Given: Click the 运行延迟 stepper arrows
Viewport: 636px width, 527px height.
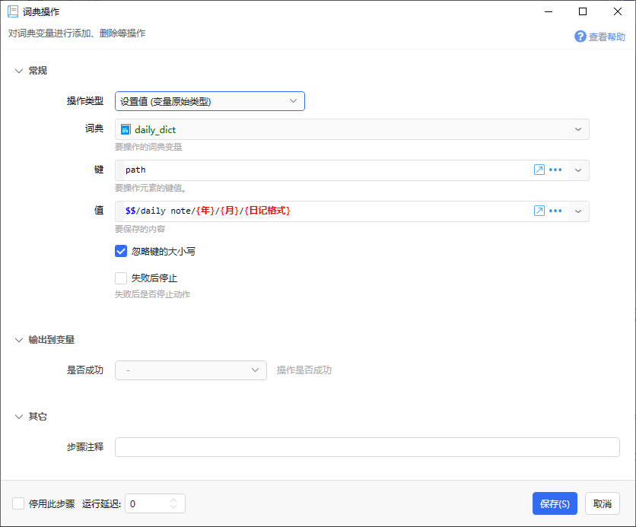Looking at the screenshot, I should click(173, 503).
